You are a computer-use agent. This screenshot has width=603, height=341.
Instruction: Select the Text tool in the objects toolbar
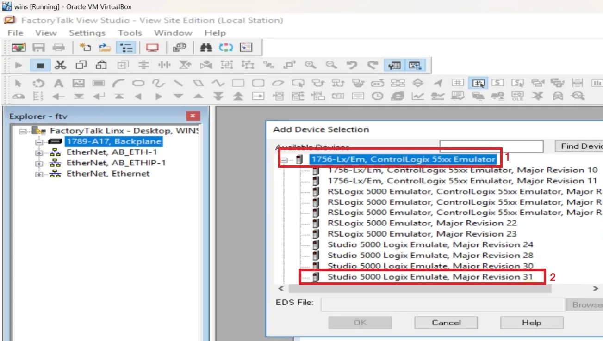point(58,84)
